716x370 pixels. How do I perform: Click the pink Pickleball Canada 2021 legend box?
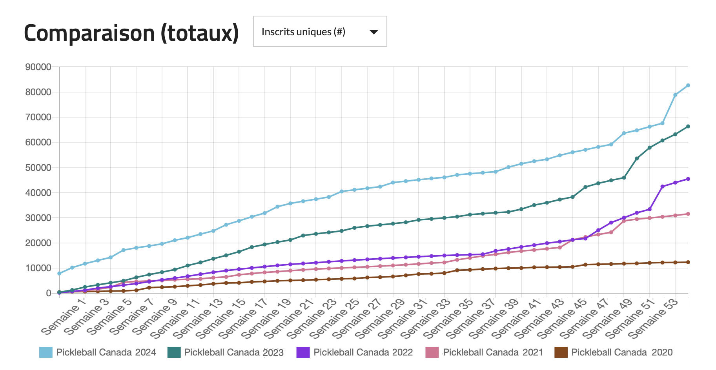tap(432, 352)
